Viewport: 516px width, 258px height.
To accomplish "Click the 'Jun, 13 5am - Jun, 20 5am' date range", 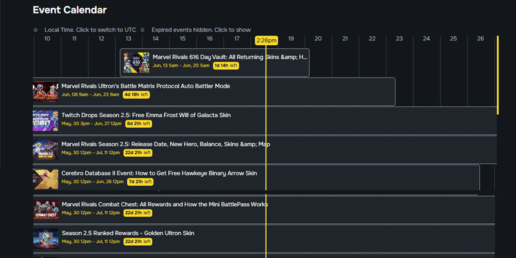I will (x=181, y=66).
